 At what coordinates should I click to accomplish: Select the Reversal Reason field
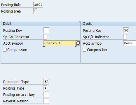(x=46, y=101)
